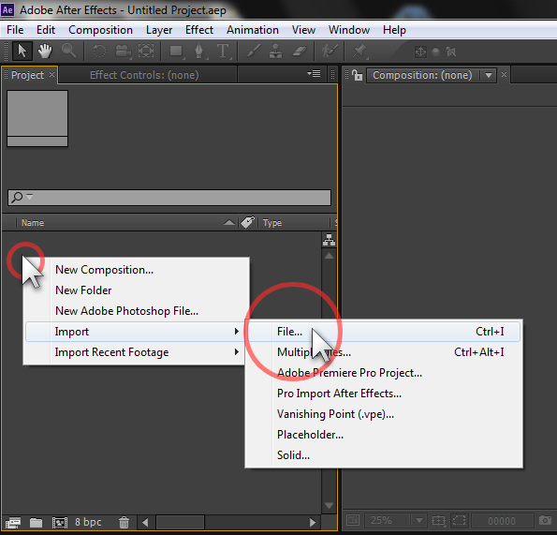
Task: Toggle region of interest button
Action: coord(459,521)
